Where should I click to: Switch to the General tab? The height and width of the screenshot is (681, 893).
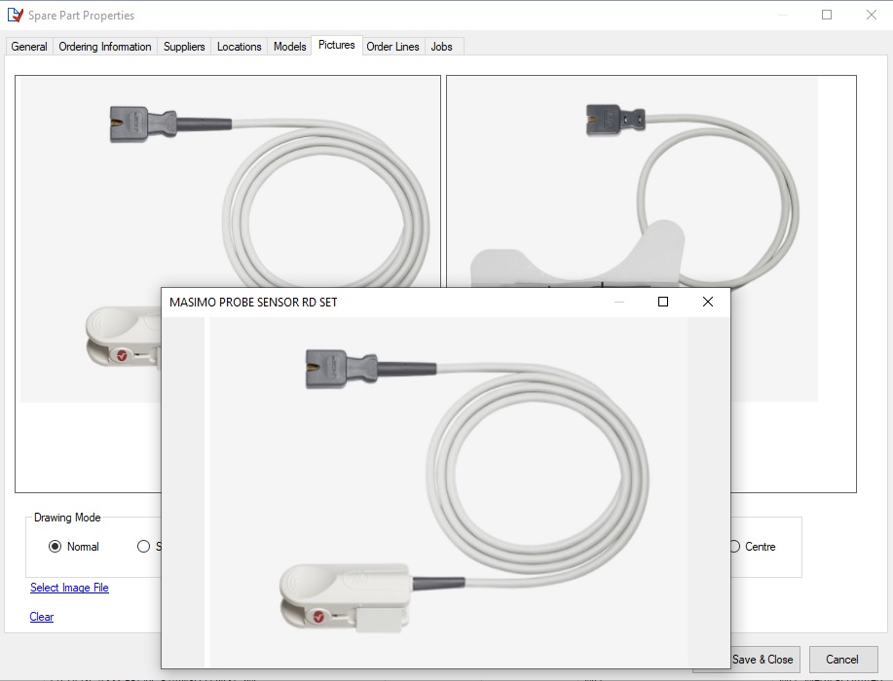click(x=29, y=47)
